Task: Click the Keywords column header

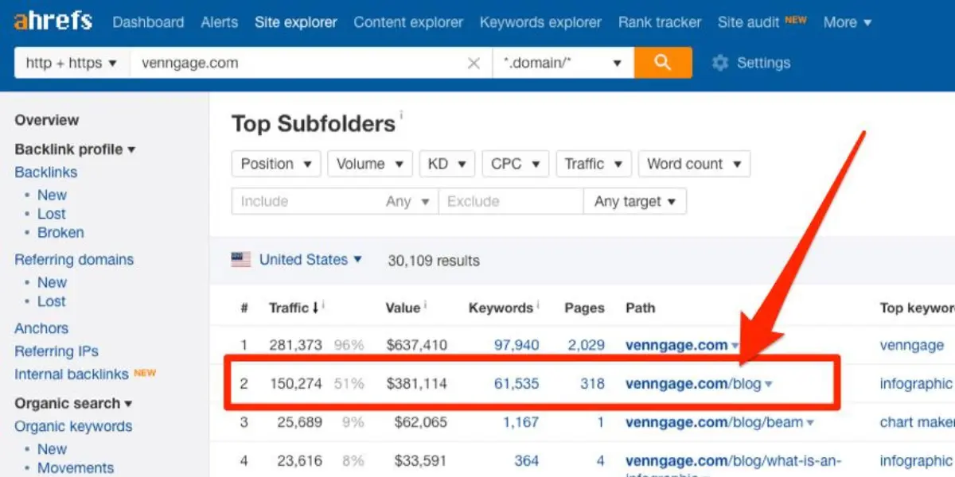Action: 501,308
